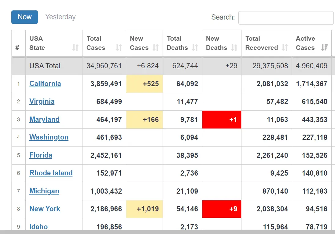The width and height of the screenshot is (335, 234).
Task: Open the Maryland state link
Action: click(44, 120)
